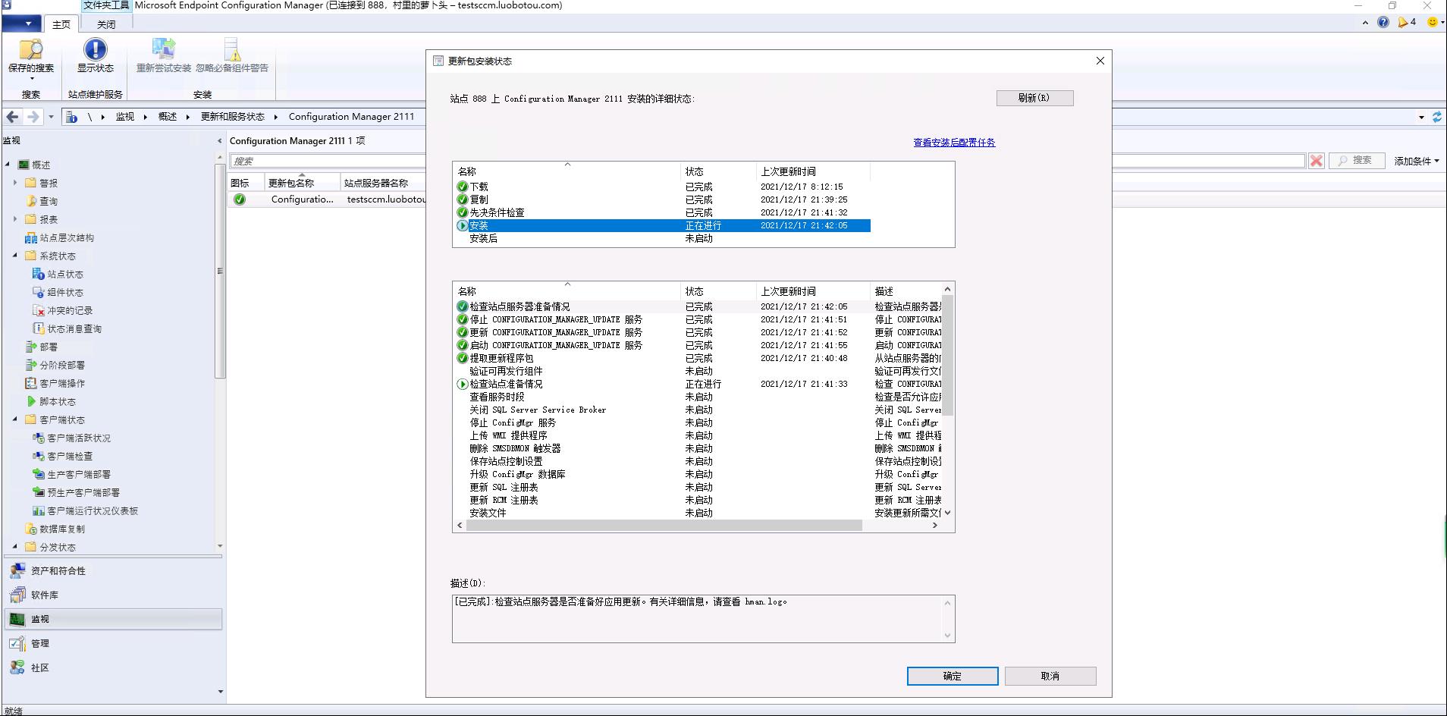The image size is (1447, 716).
Task: Click the 刷新(R) button
Action: pyautogui.click(x=1034, y=98)
